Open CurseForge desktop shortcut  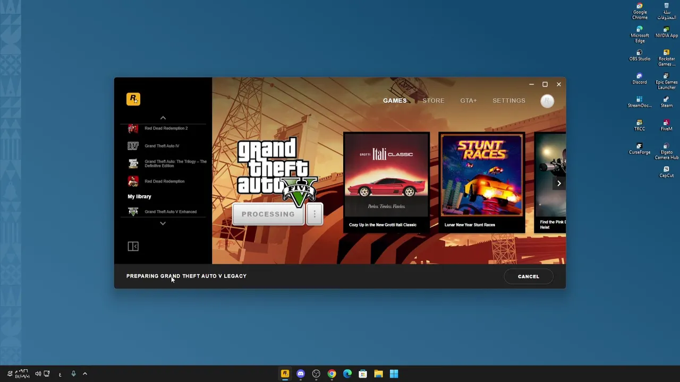pos(640,149)
